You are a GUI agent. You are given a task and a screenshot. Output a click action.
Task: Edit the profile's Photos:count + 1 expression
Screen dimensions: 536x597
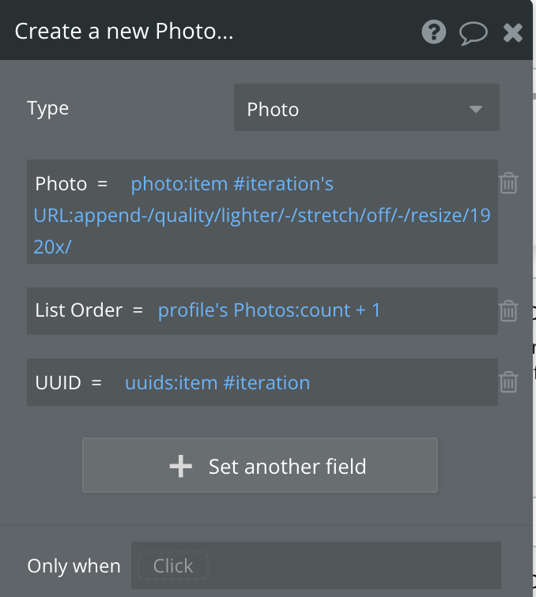(269, 310)
